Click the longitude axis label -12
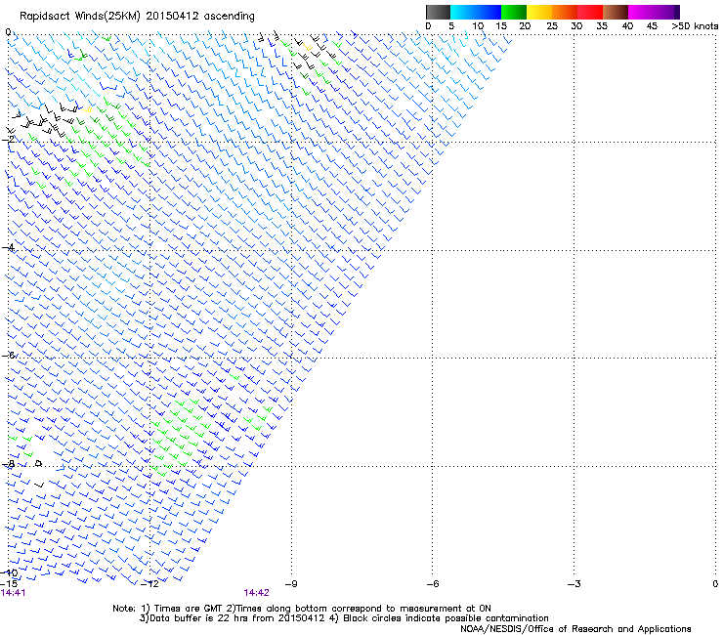723x635 pixels. (x=149, y=584)
